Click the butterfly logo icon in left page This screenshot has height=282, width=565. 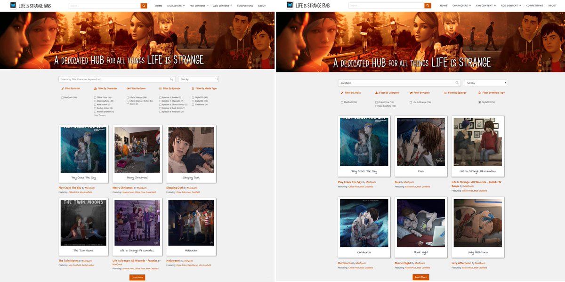point(13,6)
